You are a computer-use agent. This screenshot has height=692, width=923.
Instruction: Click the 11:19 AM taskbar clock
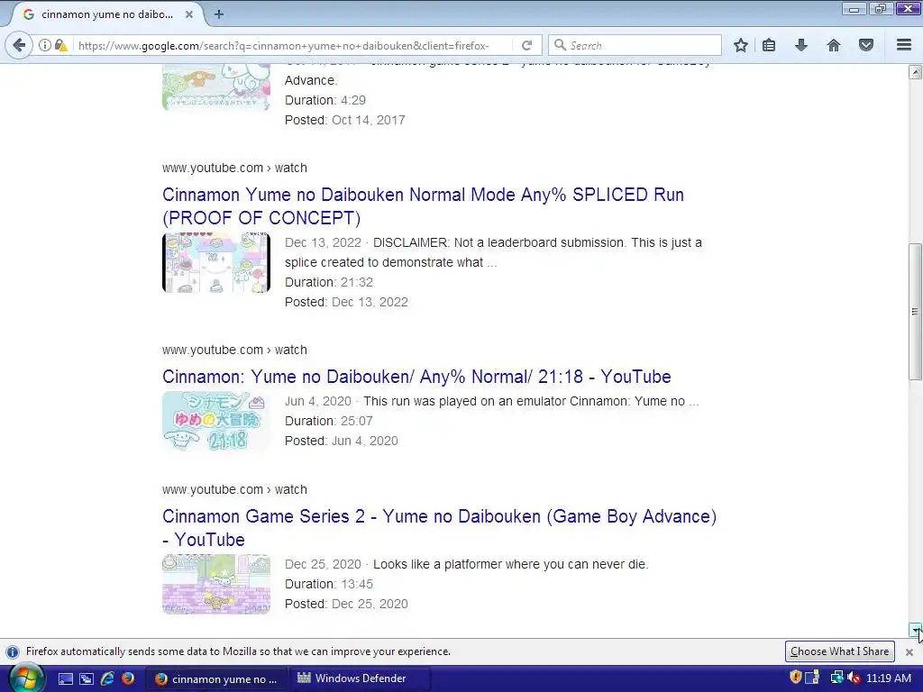point(889,678)
